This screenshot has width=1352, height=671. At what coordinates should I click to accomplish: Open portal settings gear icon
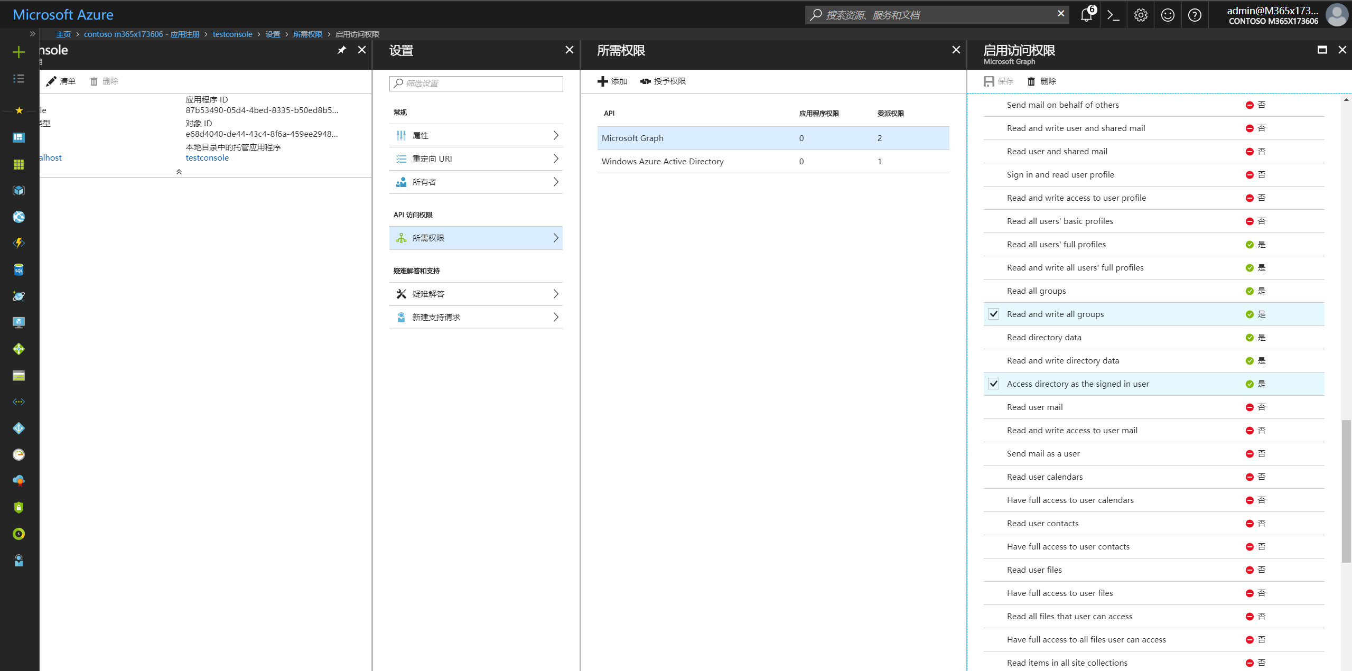point(1141,15)
